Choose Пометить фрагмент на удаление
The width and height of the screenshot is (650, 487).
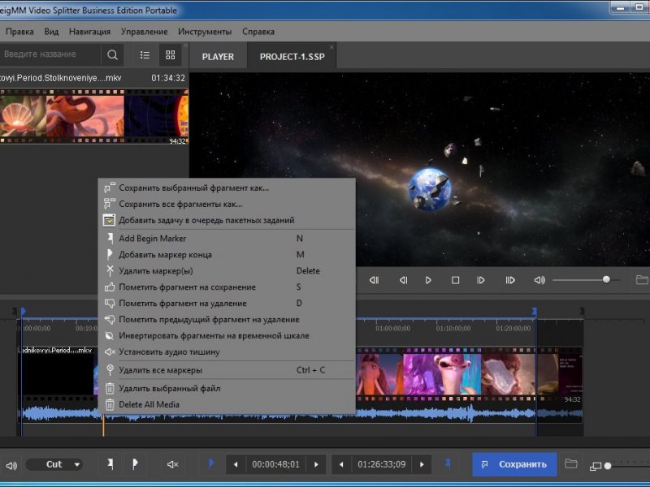tap(227, 303)
